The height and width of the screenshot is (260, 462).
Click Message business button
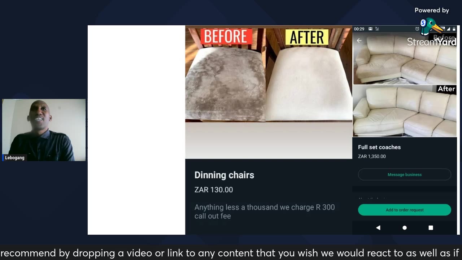[x=405, y=174]
